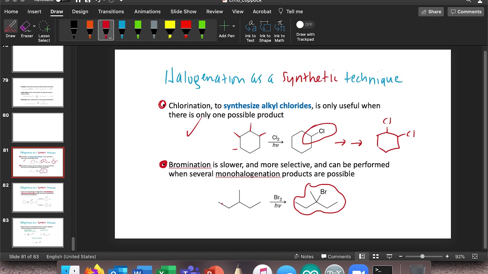This screenshot has width=488, height=274.
Task: Select the Eraser tool
Action: pyautogui.click(x=26, y=29)
